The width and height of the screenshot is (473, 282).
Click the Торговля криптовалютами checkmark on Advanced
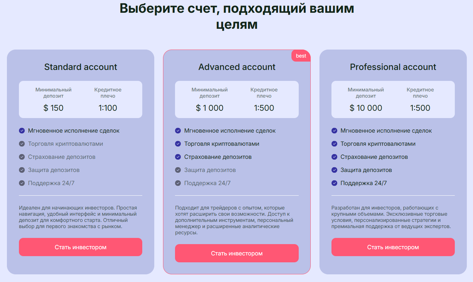pyautogui.click(x=178, y=144)
